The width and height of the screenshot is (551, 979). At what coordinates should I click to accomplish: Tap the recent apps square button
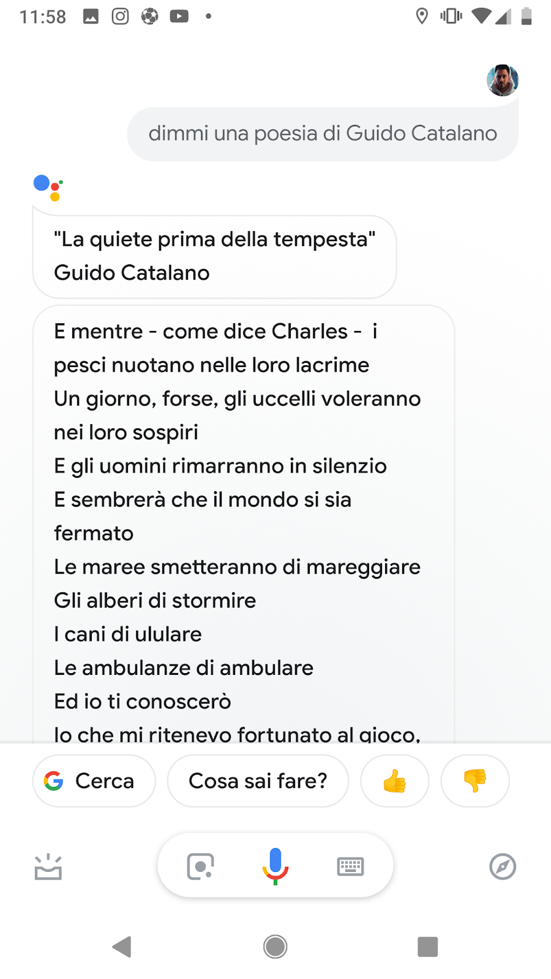(428, 947)
